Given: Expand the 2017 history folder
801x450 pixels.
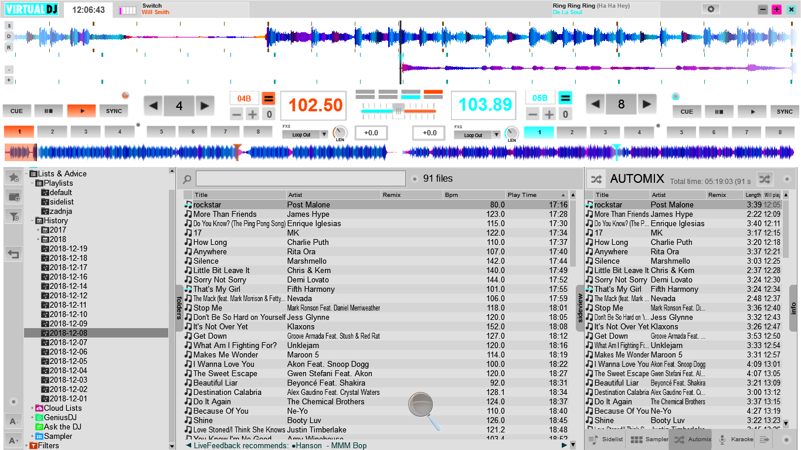Looking at the screenshot, I should (x=38, y=230).
